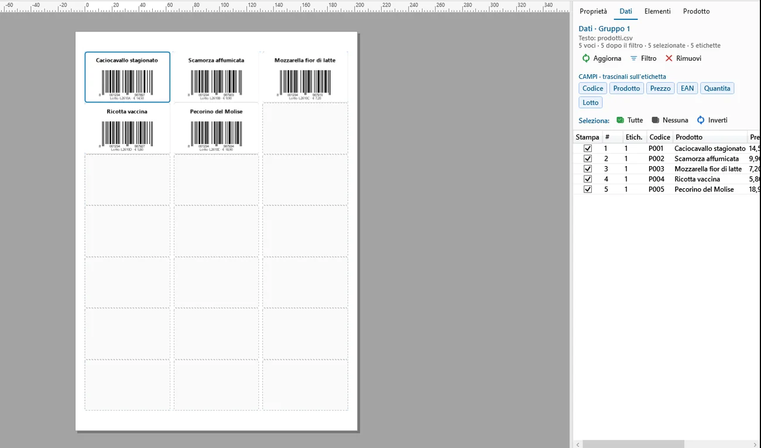Click the P005 code cell

coord(656,189)
